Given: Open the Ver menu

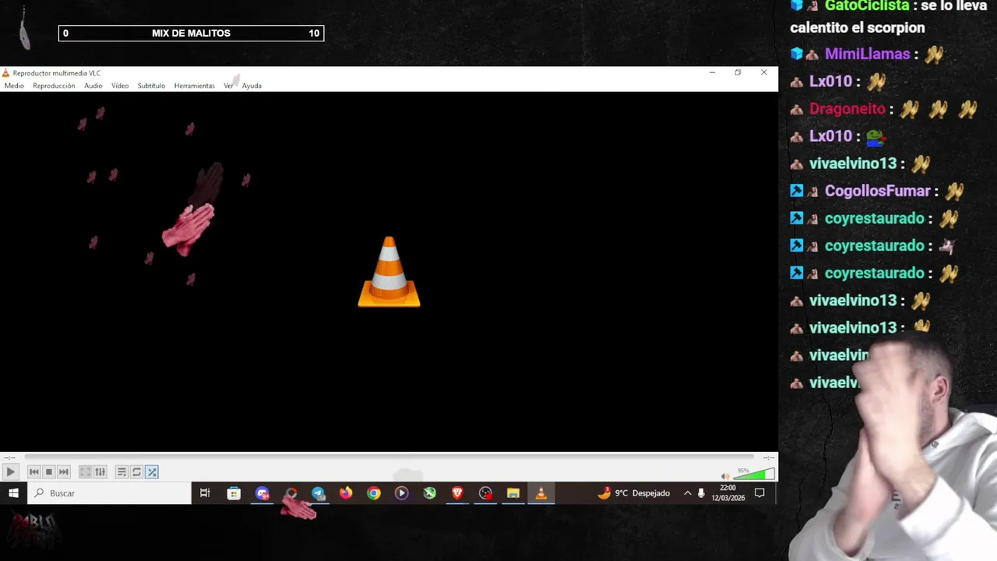Looking at the screenshot, I should point(228,86).
